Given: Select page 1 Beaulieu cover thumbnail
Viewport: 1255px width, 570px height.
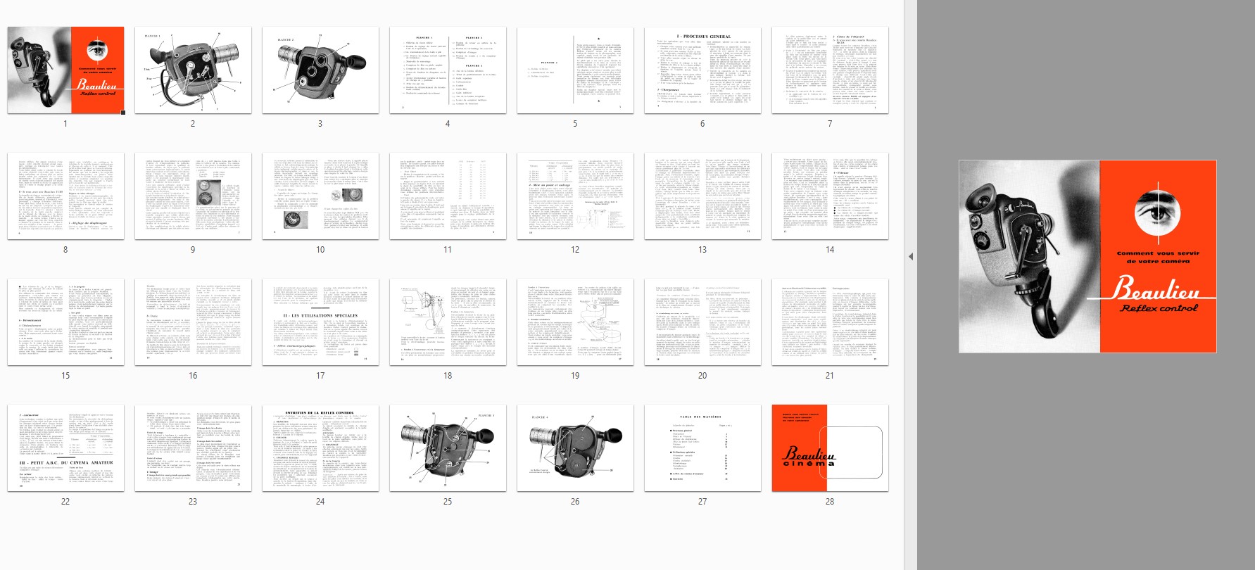Looking at the screenshot, I should coord(65,70).
